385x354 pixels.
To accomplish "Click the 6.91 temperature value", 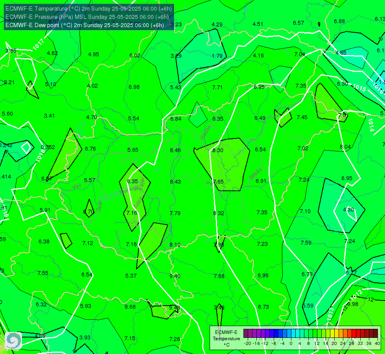I will (x=261, y=181).
